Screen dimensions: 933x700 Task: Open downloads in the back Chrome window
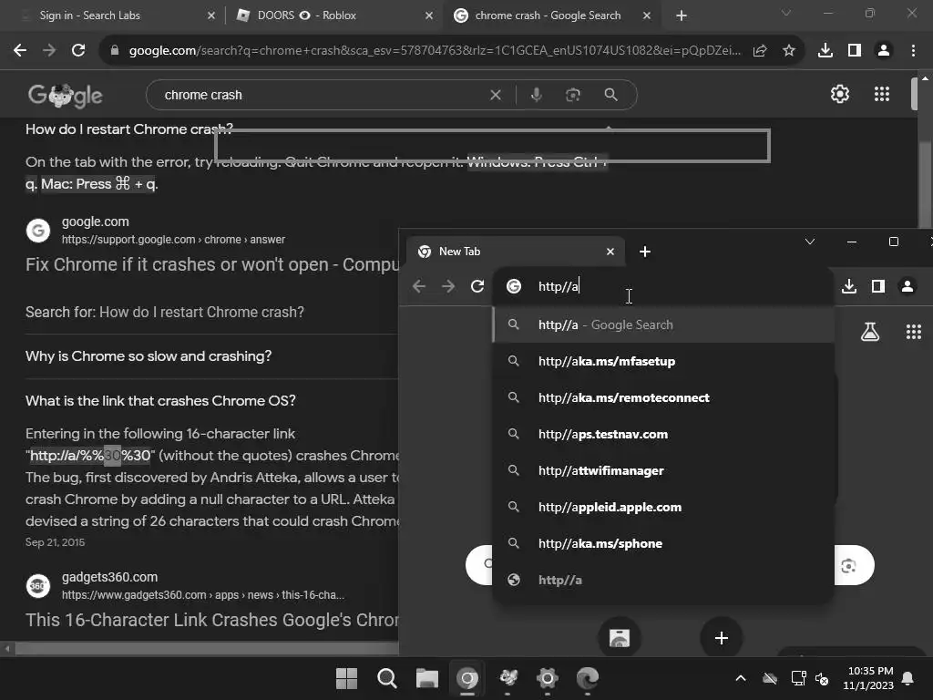click(825, 51)
